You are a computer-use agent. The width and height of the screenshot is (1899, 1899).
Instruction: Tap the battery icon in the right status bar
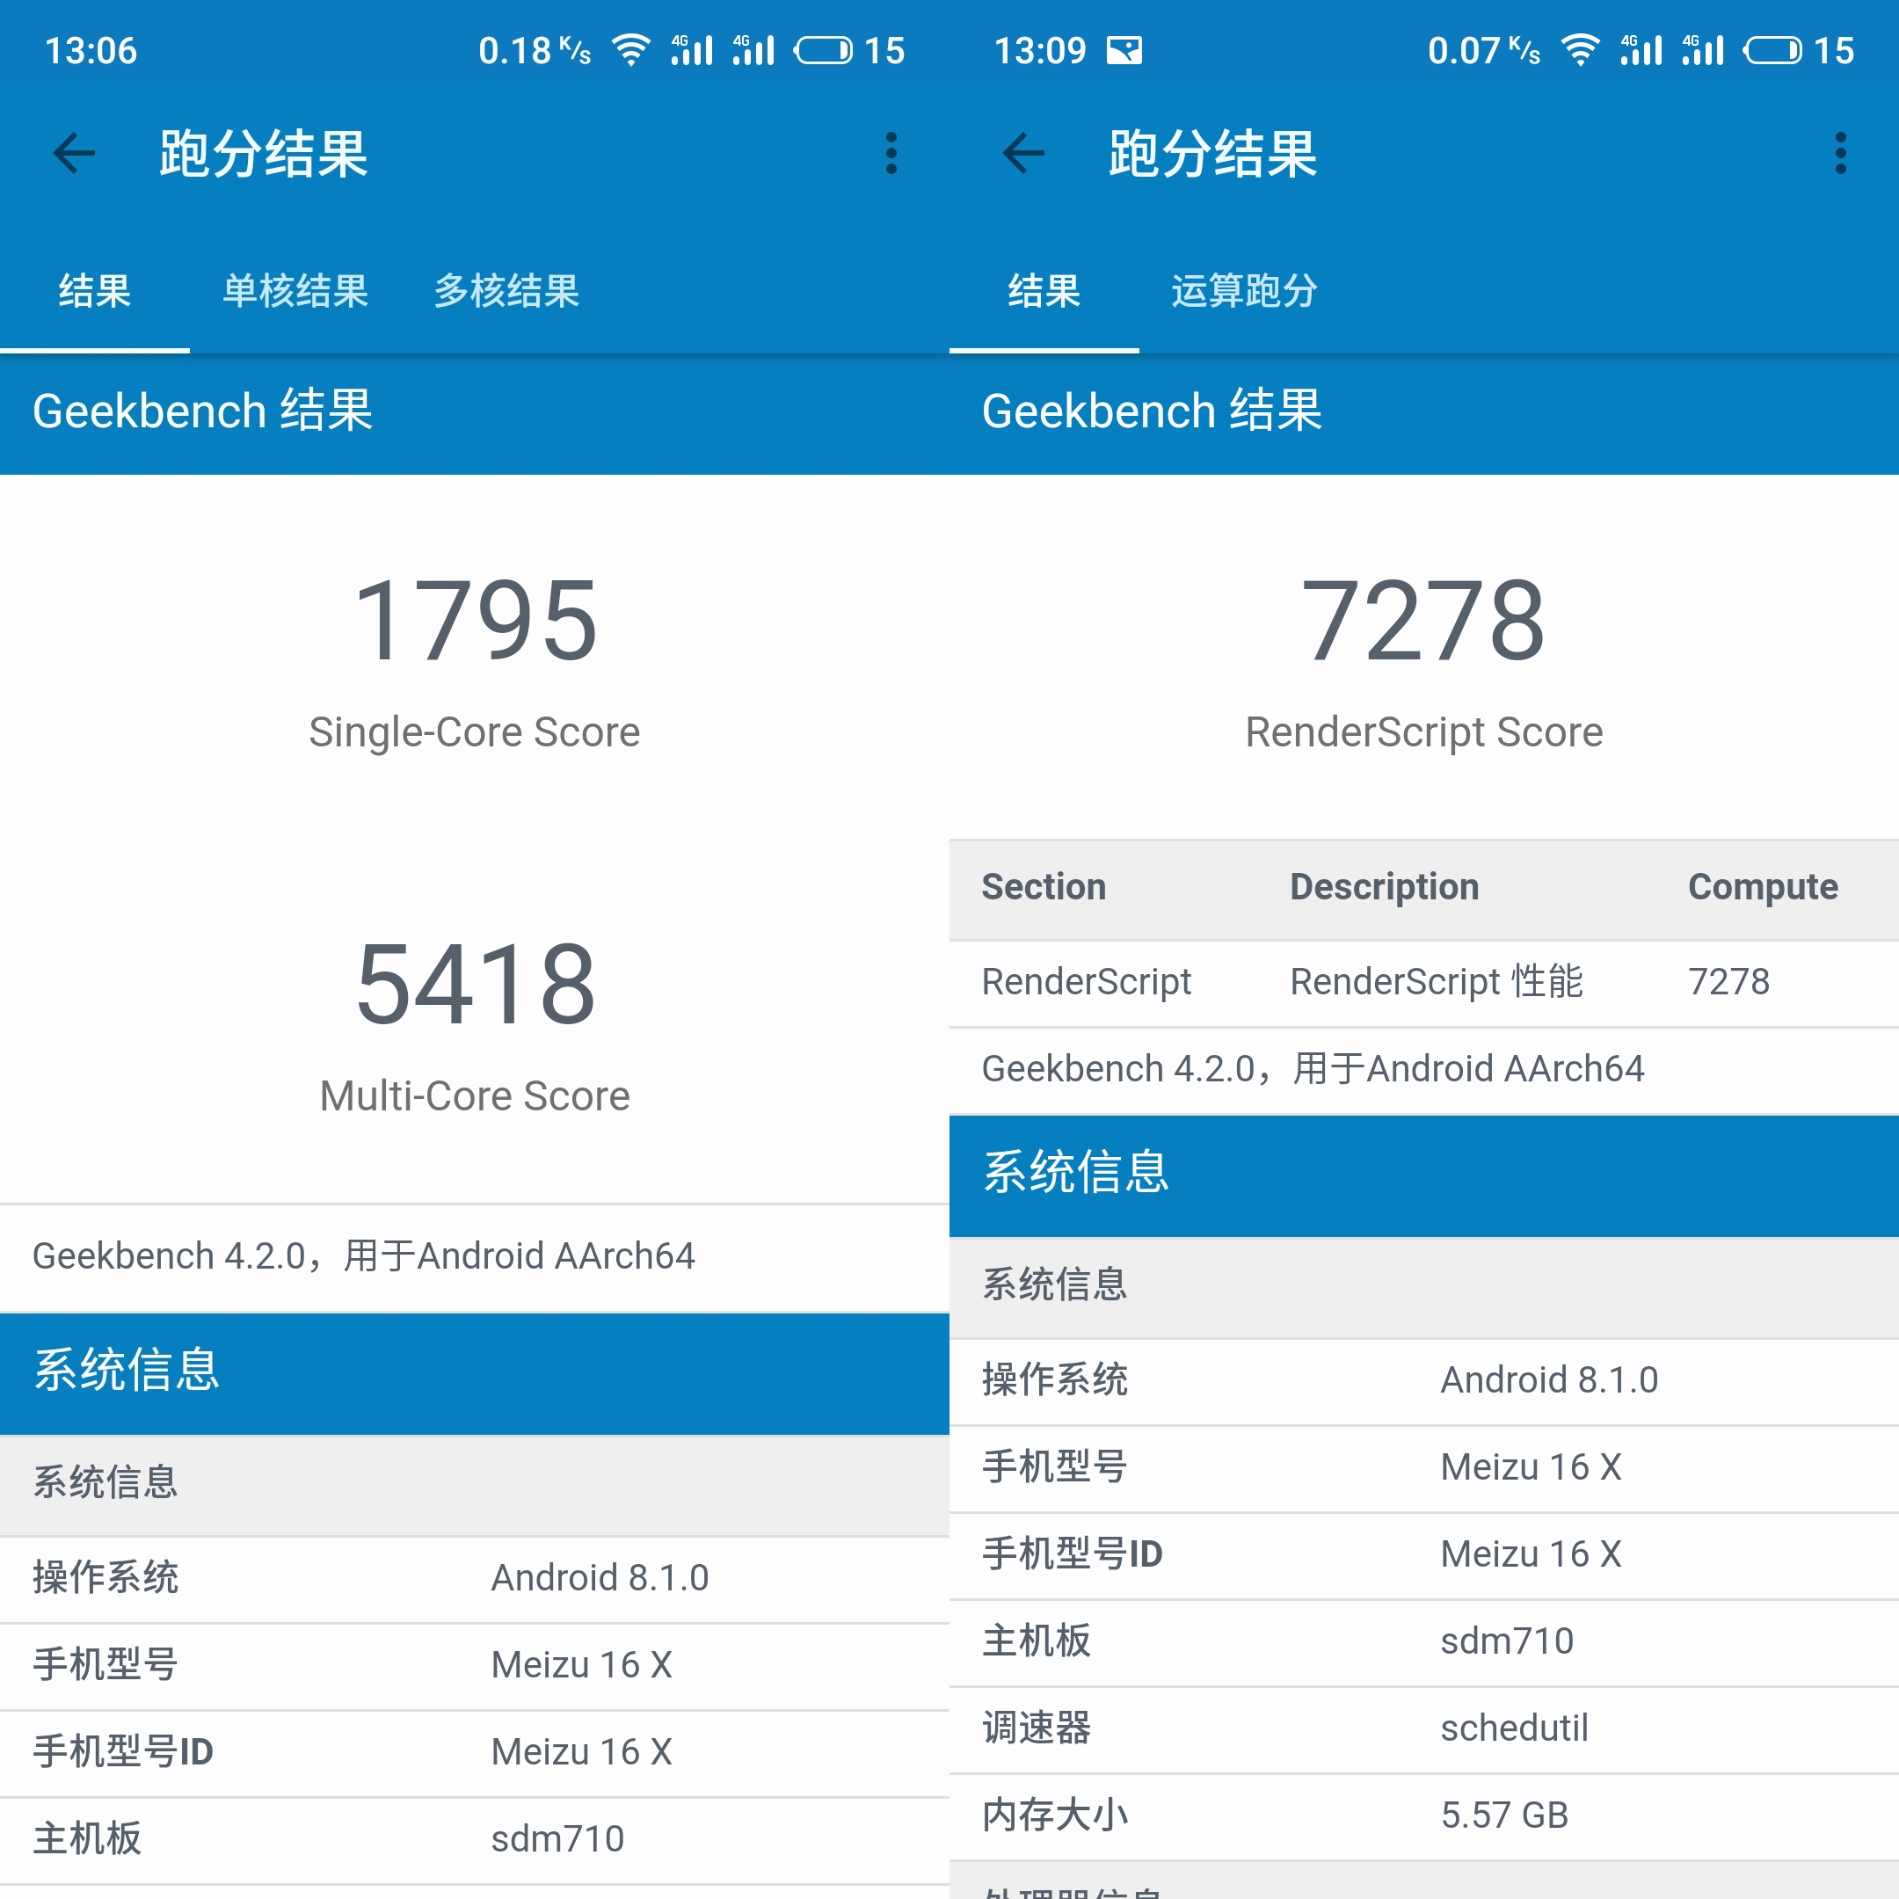[x=1773, y=50]
